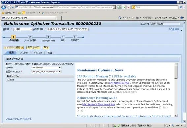Click the SAP Solution Manager 7.1 SR1 heading
Screen dimensions: 187x128
pyautogui.click(x=107, y=76)
